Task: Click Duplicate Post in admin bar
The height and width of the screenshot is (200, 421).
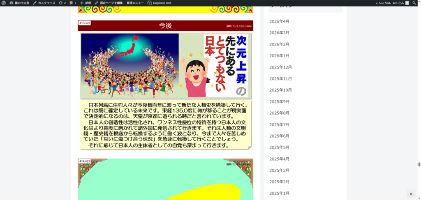Action: click(160, 3)
